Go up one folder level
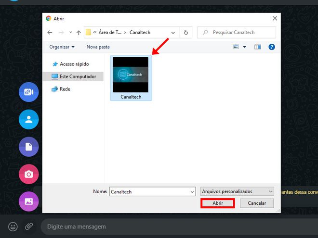Viewport: 318px width, 238px height. pyautogui.click(x=79, y=32)
